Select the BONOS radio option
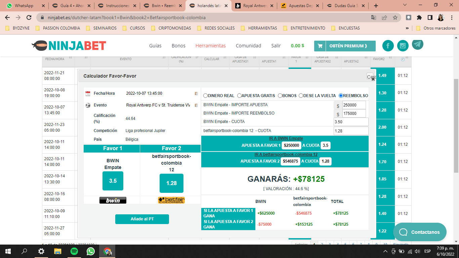Image resolution: width=459 pixels, height=258 pixels. coord(280,96)
